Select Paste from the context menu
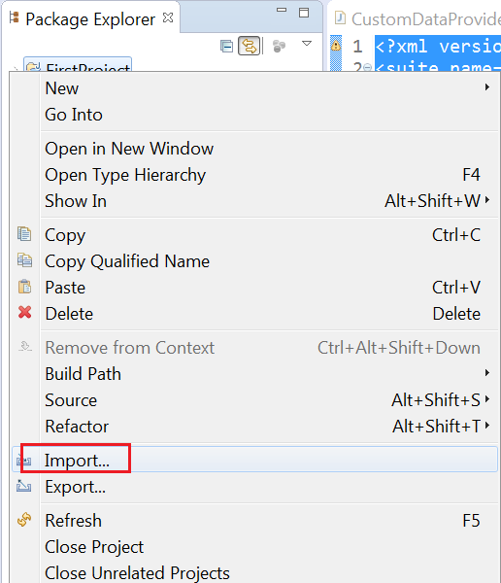The height and width of the screenshot is (583, 501). click(x=254, y=288)
